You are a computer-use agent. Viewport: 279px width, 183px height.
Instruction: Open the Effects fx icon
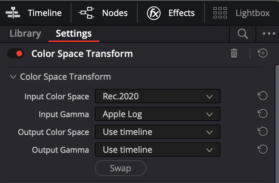coord(154,13)
